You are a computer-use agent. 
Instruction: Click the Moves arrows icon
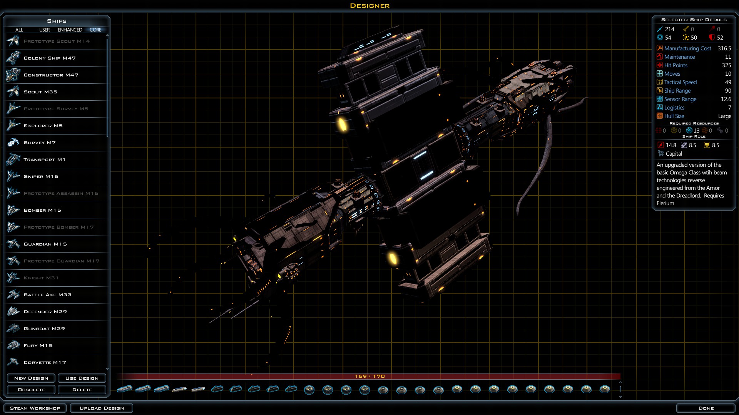click(660, 74)
